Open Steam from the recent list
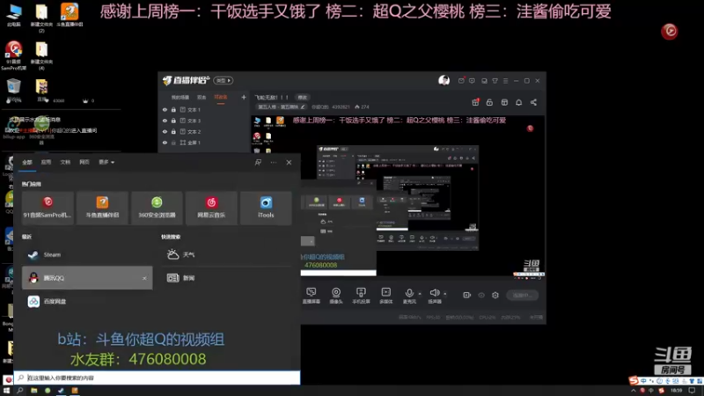Image resolution: width=704 pixels, height=396 pixels. (87, 254)
